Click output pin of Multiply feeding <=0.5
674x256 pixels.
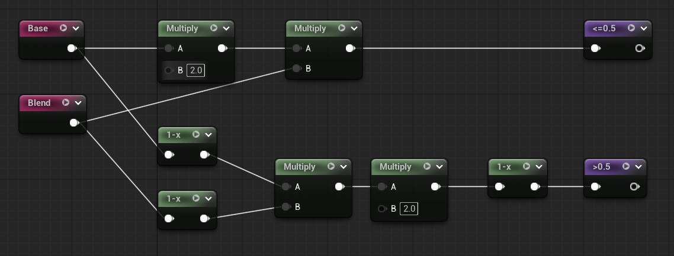pos(351,48)
